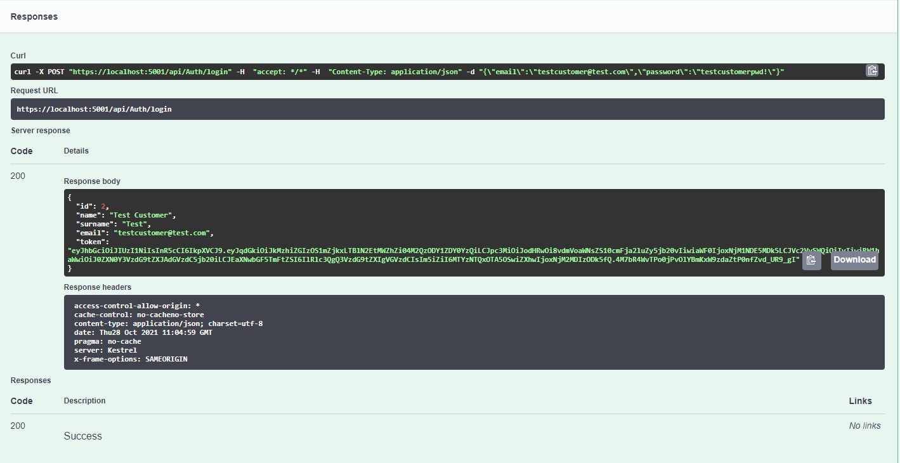Viewport: 900px width, 463px height.
Task: Click the "email" value in response body
Action: (162, 233)
